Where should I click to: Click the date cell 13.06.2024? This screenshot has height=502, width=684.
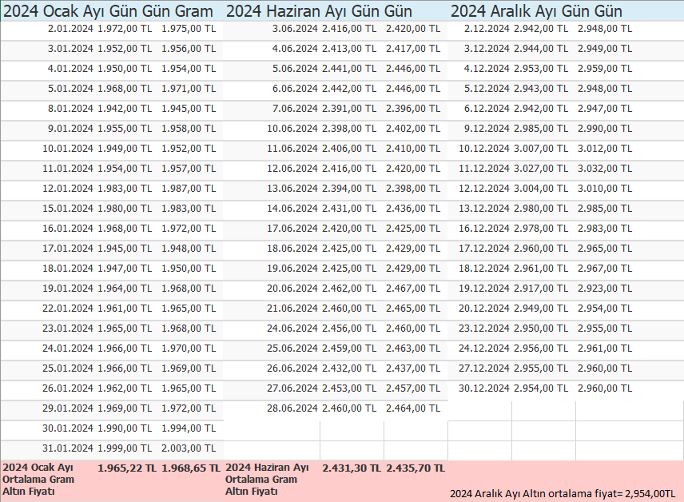(292, 189)
